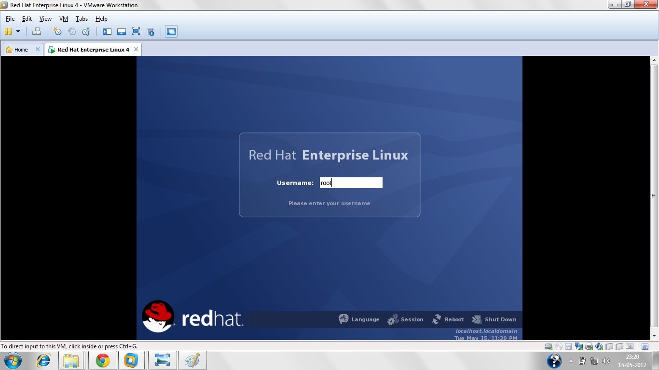Image resolution: width=659 pixels, height=370 pixels.
Task: Send Ctrl+Alt+Del to the guest
Action: point(37,31)
